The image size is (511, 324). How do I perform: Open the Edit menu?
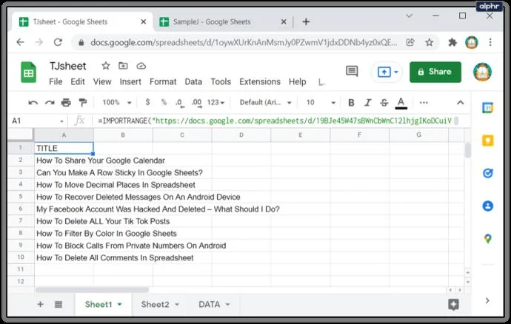point(78,81)
